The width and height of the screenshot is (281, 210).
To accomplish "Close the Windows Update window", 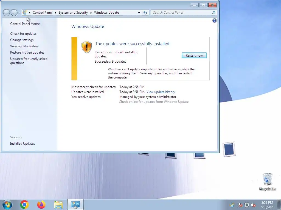I will [x=213, y=5].
